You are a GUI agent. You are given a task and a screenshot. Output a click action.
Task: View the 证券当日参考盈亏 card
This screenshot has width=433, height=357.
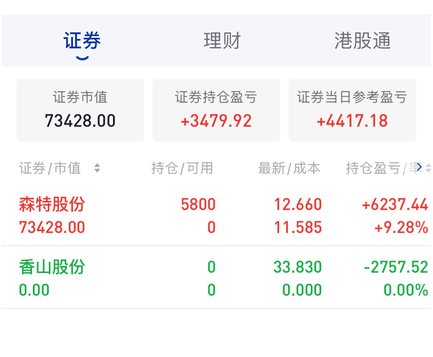click(x=352, y=110)
